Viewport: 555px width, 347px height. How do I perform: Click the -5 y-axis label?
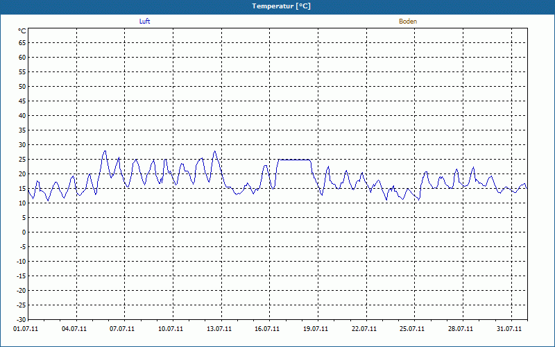[23, 247]
